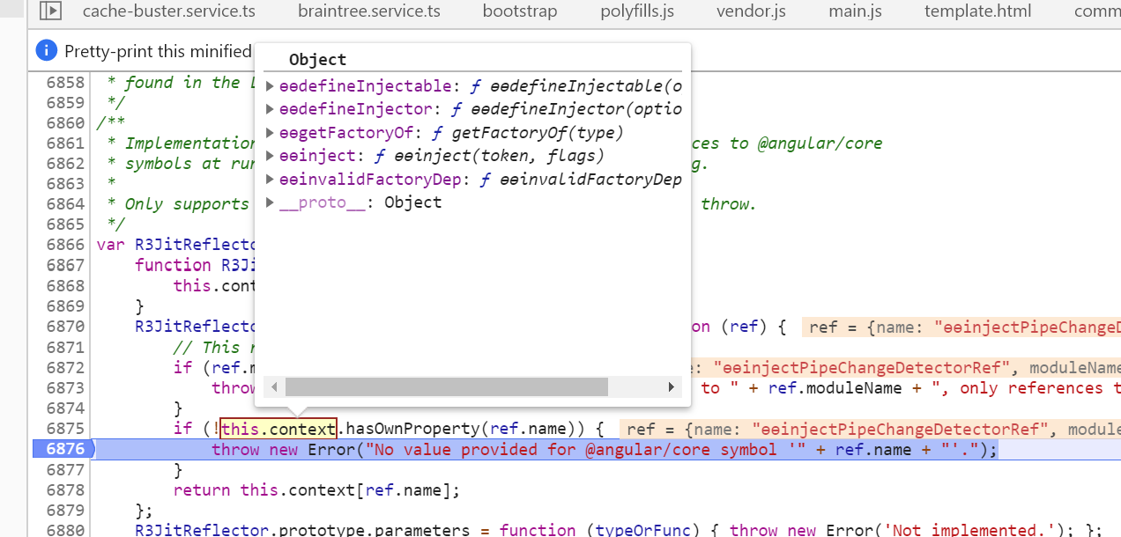
Task: Expand the __proto__ Object entry
Action: 271,202
